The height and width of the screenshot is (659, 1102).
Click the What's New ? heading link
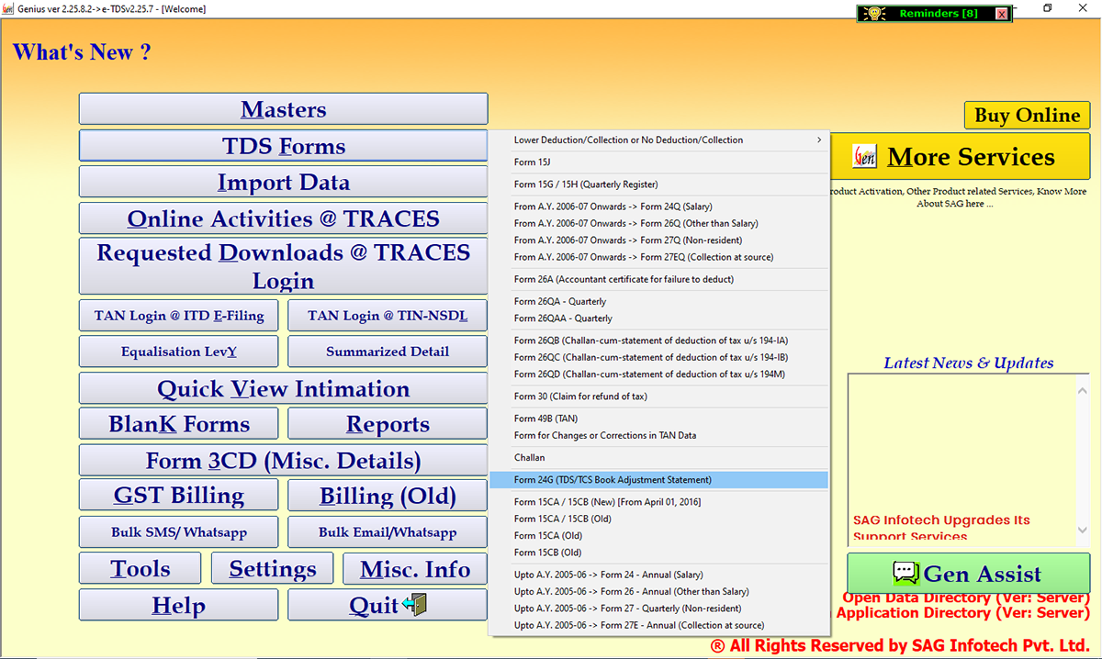point(82,52)
